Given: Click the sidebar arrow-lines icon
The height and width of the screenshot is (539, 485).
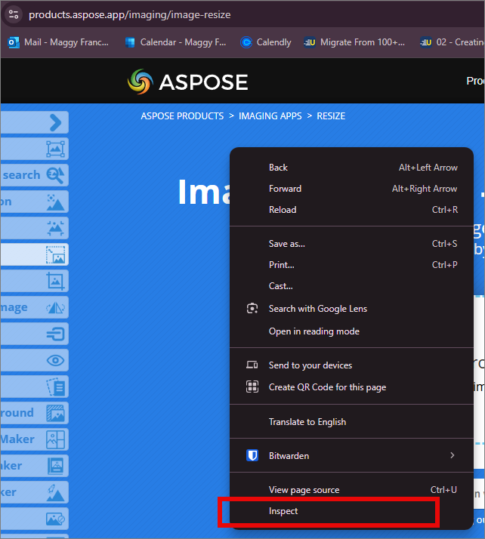Looking at the screenshot, I should click(55, 334).
